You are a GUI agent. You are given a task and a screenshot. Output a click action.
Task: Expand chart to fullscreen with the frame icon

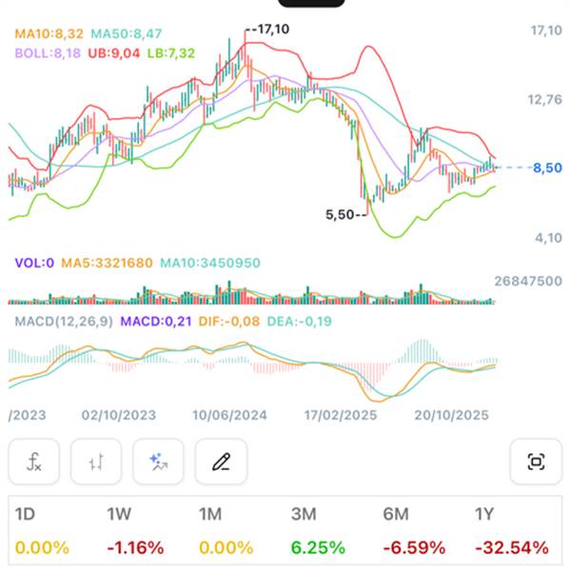click(x=536, y=463)
